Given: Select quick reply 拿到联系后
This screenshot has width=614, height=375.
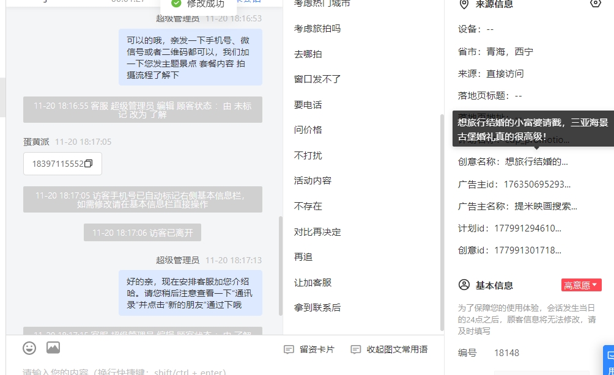Looking at the screenshot, I should [x=317, y=308].
